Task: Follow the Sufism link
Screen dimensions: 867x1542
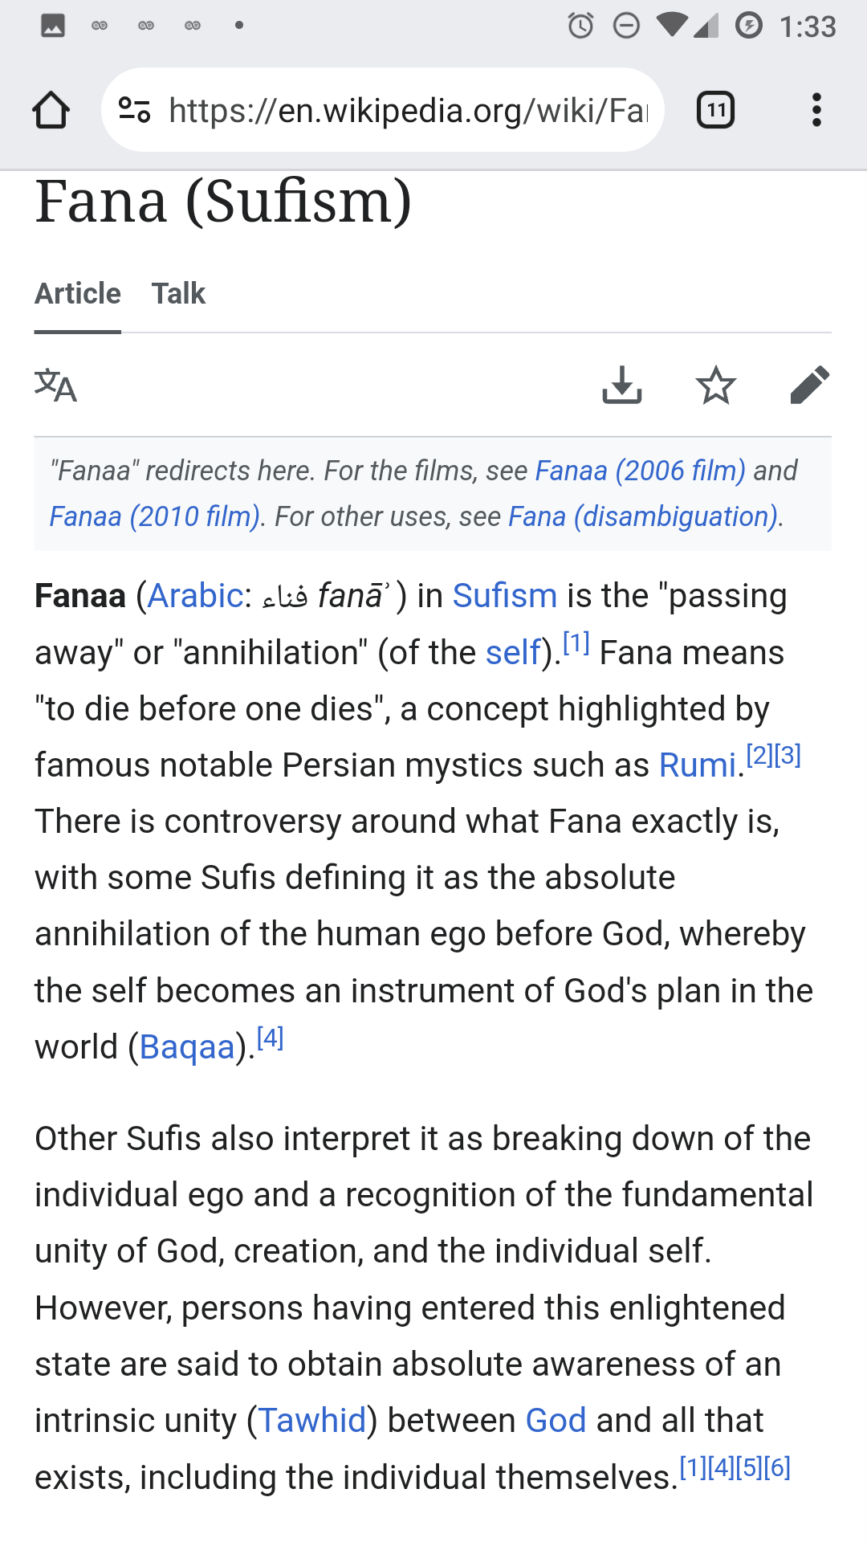Action: pyautogui.click(x=504, y=596)
